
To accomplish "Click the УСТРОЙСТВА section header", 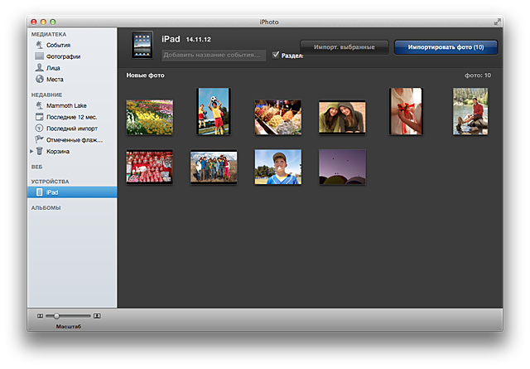I will (x=50, y=182).
